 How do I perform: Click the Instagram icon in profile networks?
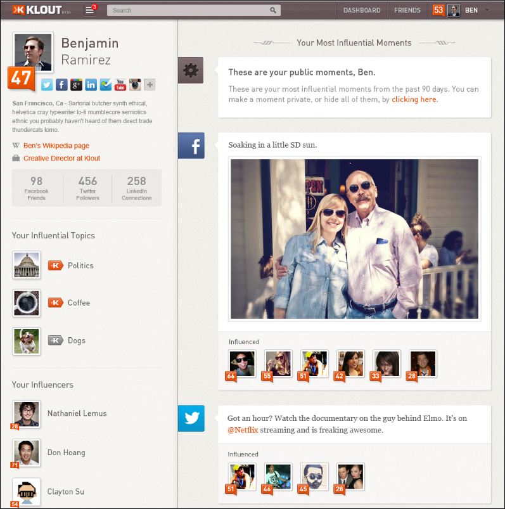[135, 85]
